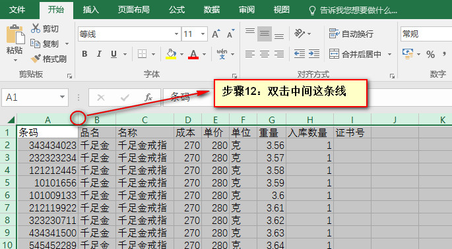Click the header cell 入库数量
This screenshot has width=452, height=249.
[x=309, y=132]
